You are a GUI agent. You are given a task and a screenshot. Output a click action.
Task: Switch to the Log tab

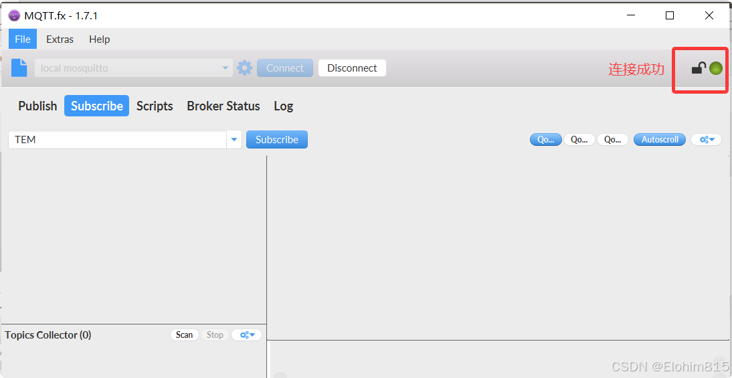(284, 106)
